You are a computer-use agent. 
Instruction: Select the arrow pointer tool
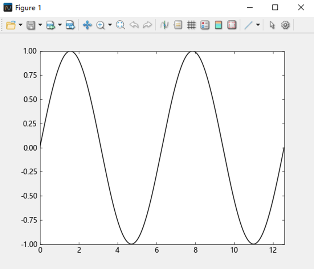click(272, 25)
